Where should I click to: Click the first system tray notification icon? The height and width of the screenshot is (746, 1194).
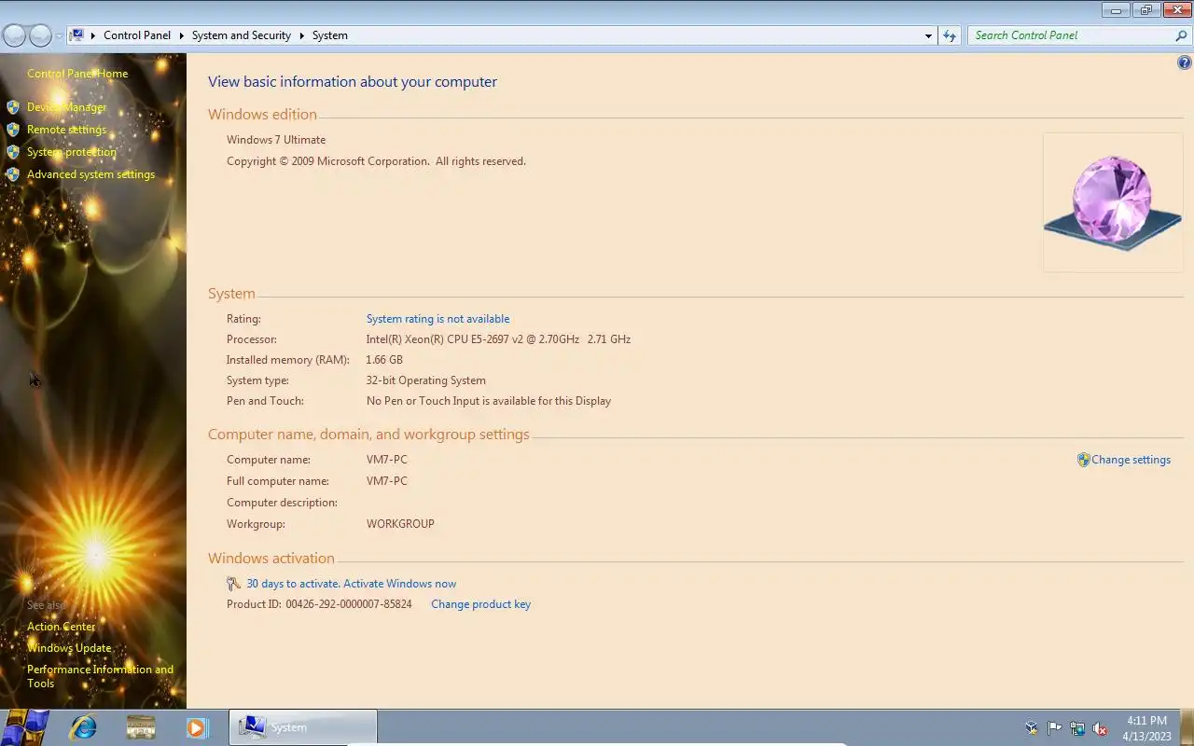click(1031, 728)
